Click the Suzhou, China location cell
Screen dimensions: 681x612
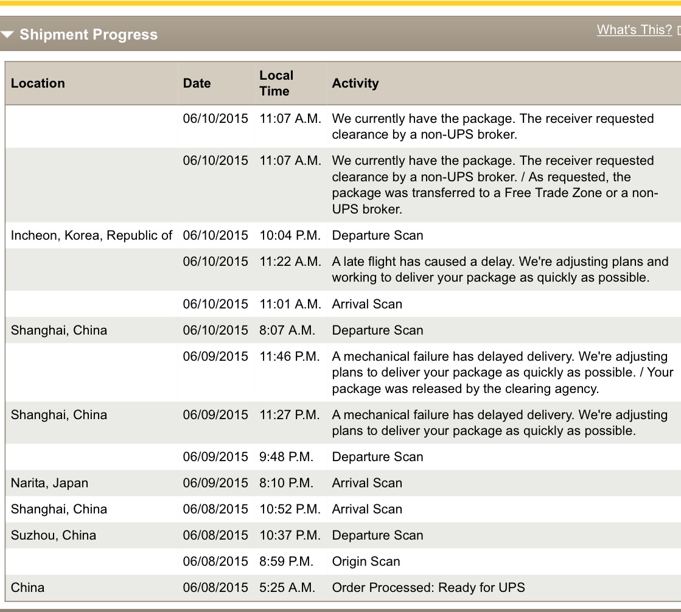(54, 535)
